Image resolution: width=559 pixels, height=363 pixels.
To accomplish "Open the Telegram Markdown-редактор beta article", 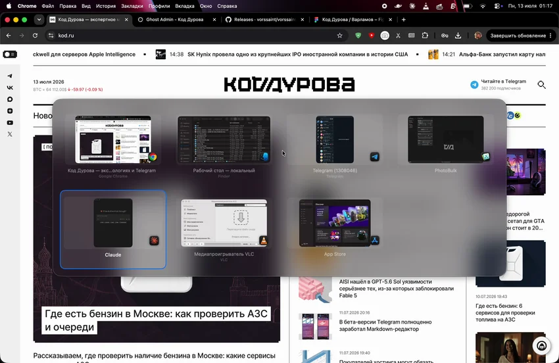I will [x=385, y=326].
